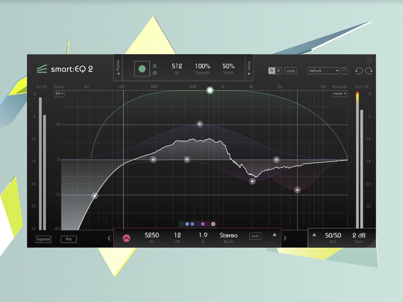Screen dimensions: 403x302
Task: Select the pink last band dot
Action: pyautogui.click(x=213, y=224)
